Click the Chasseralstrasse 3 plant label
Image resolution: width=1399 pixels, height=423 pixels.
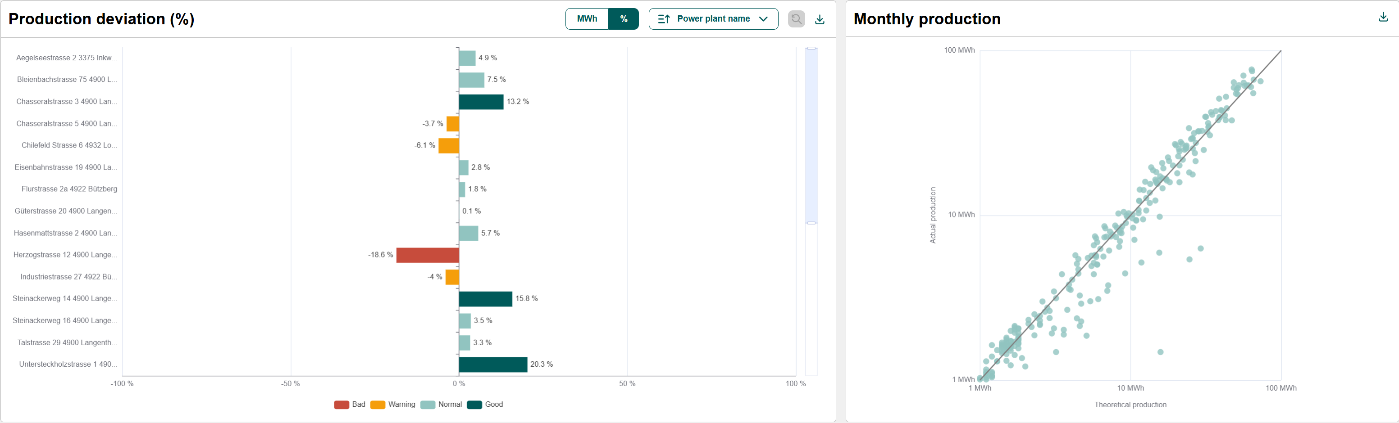click(x=66, y=101)
